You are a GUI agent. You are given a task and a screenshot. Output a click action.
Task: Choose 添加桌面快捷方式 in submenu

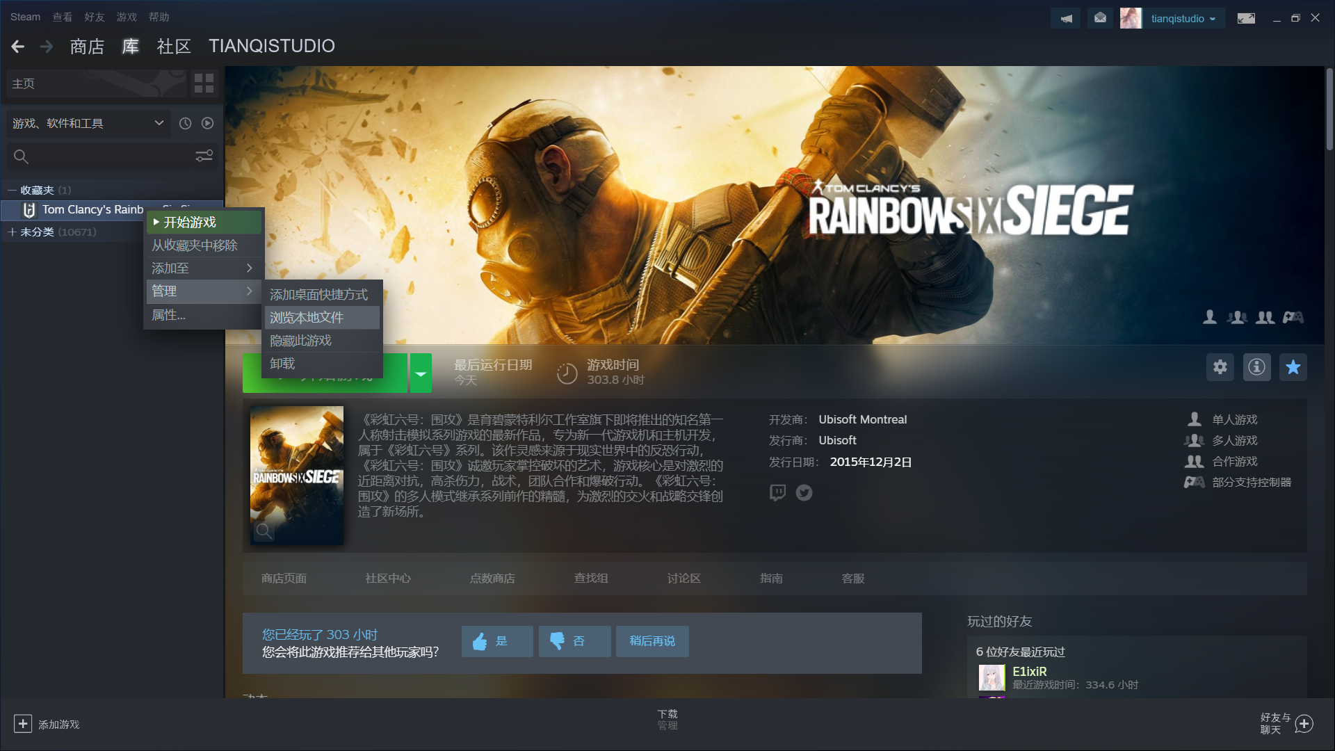pos(322,295)
